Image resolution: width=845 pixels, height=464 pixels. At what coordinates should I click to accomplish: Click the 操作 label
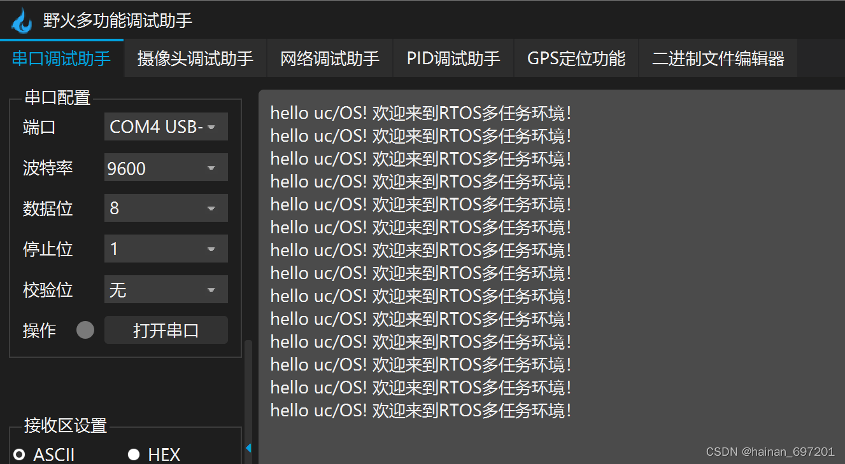(x=39, y=330)
